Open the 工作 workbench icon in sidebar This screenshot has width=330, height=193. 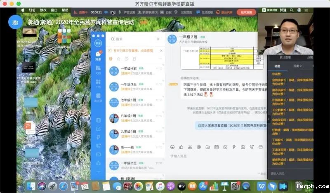click(x=98, y=84)
